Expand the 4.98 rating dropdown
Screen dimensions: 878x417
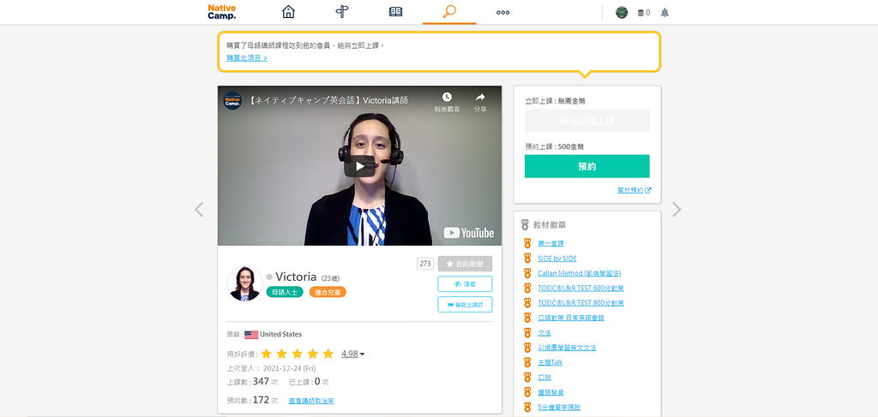(353, 354)
